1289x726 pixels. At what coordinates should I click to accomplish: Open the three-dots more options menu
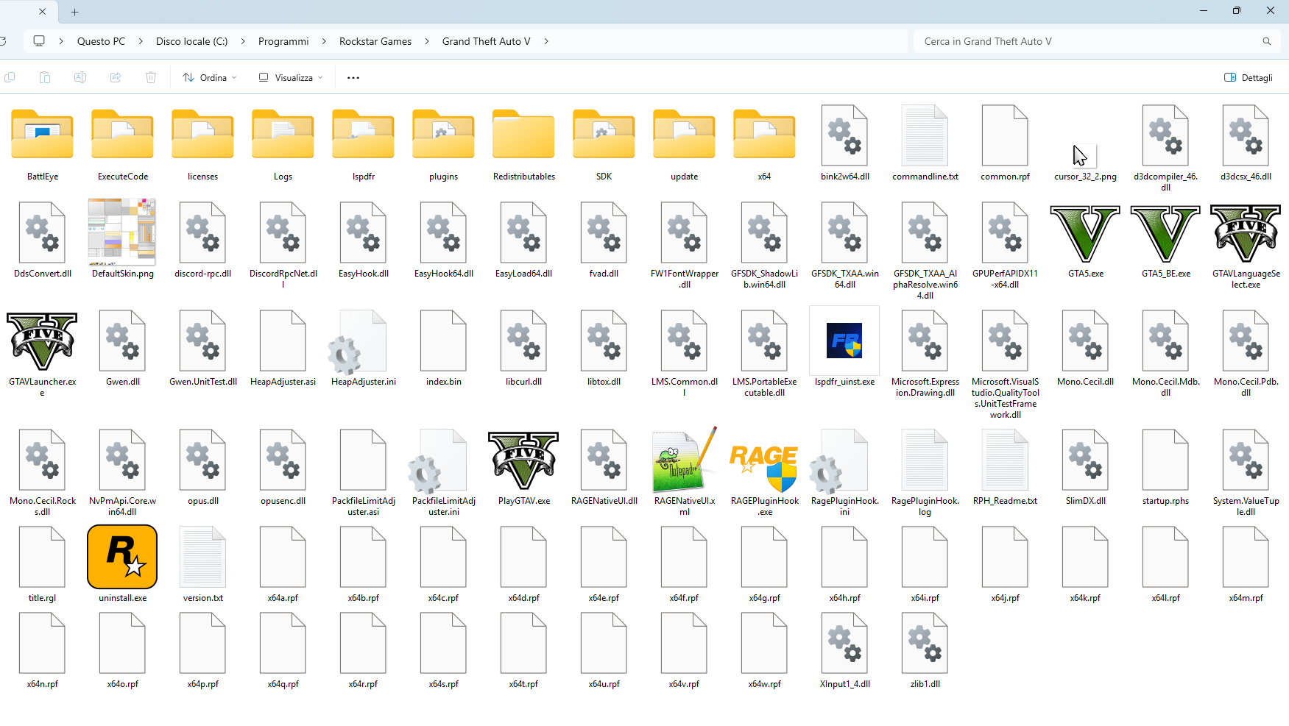click(x=353, y=77)
